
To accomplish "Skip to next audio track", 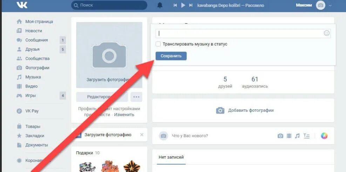I will tap(191, 5).
